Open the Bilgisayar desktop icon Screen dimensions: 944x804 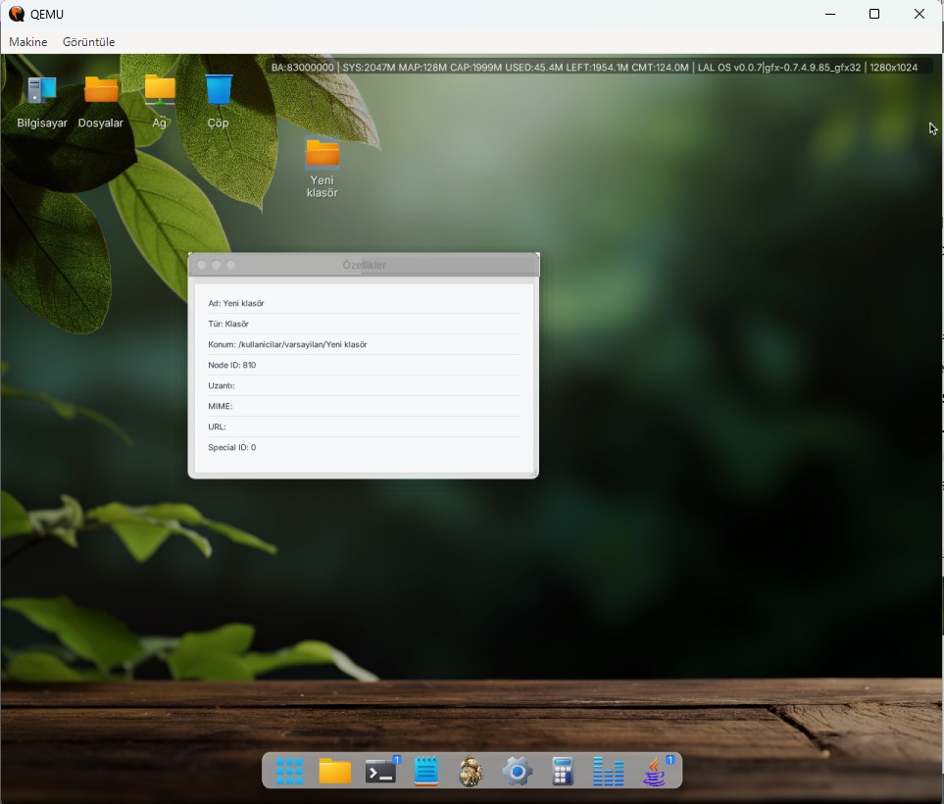41,101
